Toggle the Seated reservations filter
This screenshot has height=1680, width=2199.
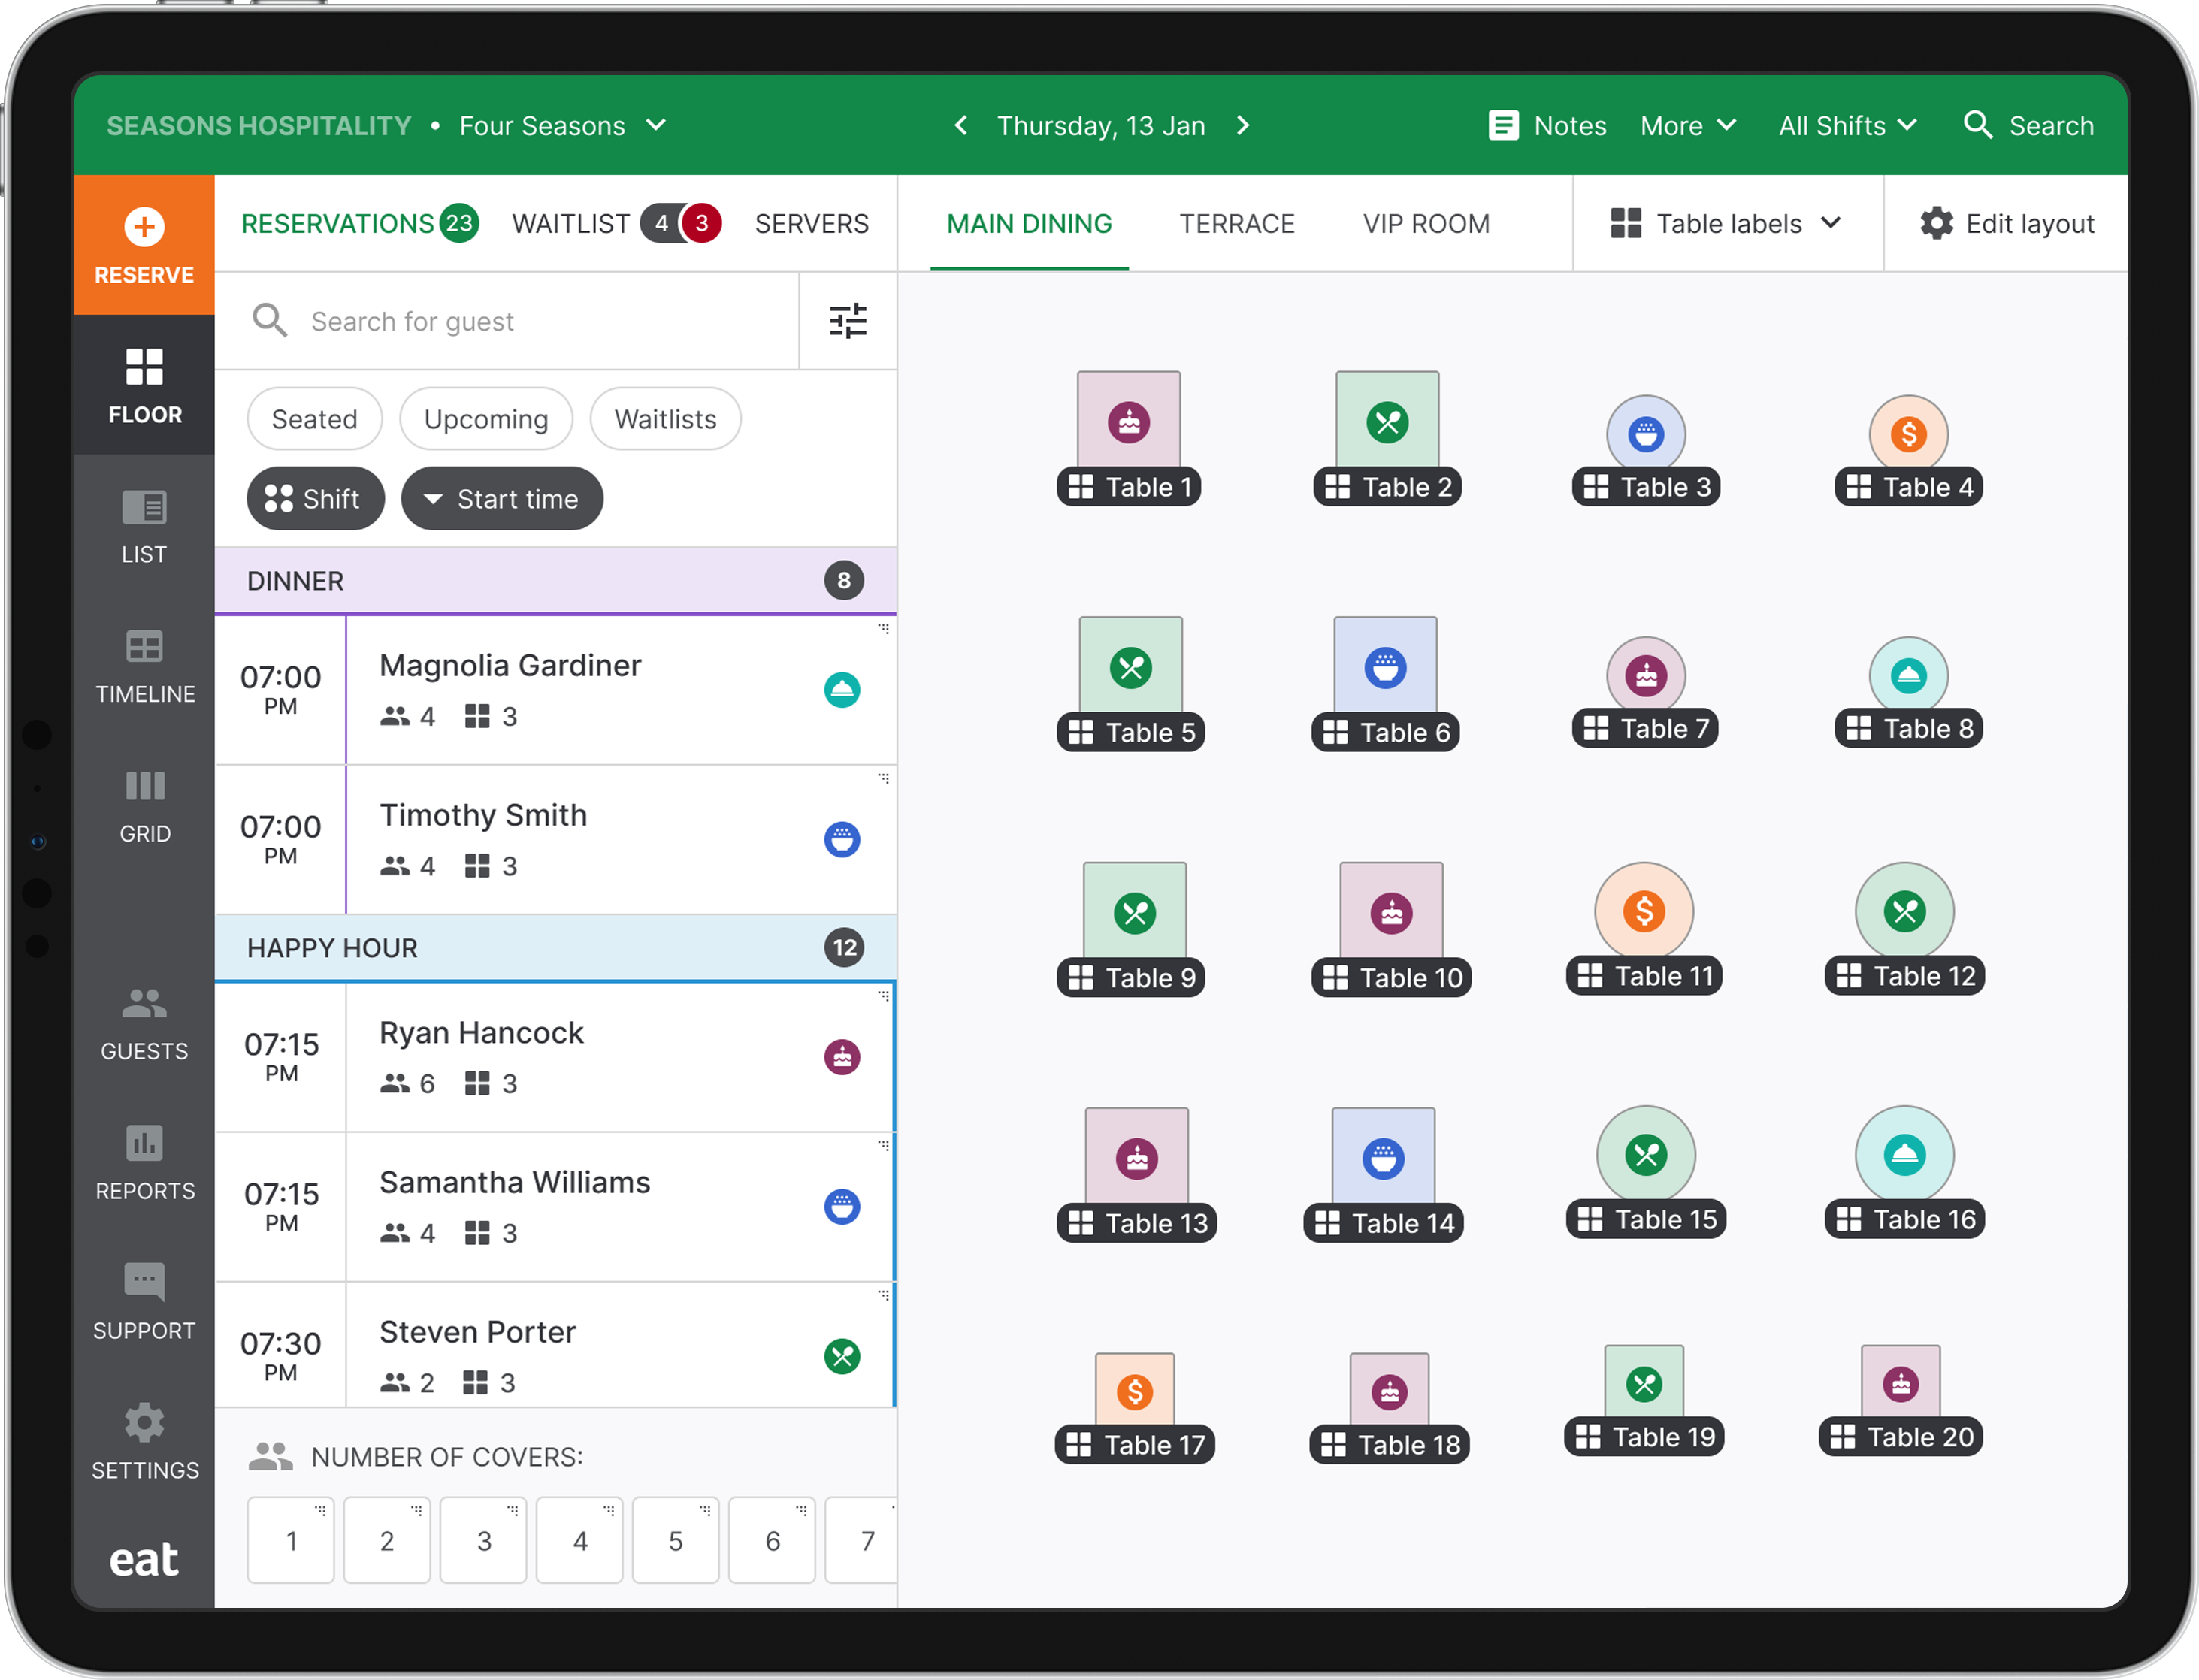pyautogui.click(x=314, y=419)
